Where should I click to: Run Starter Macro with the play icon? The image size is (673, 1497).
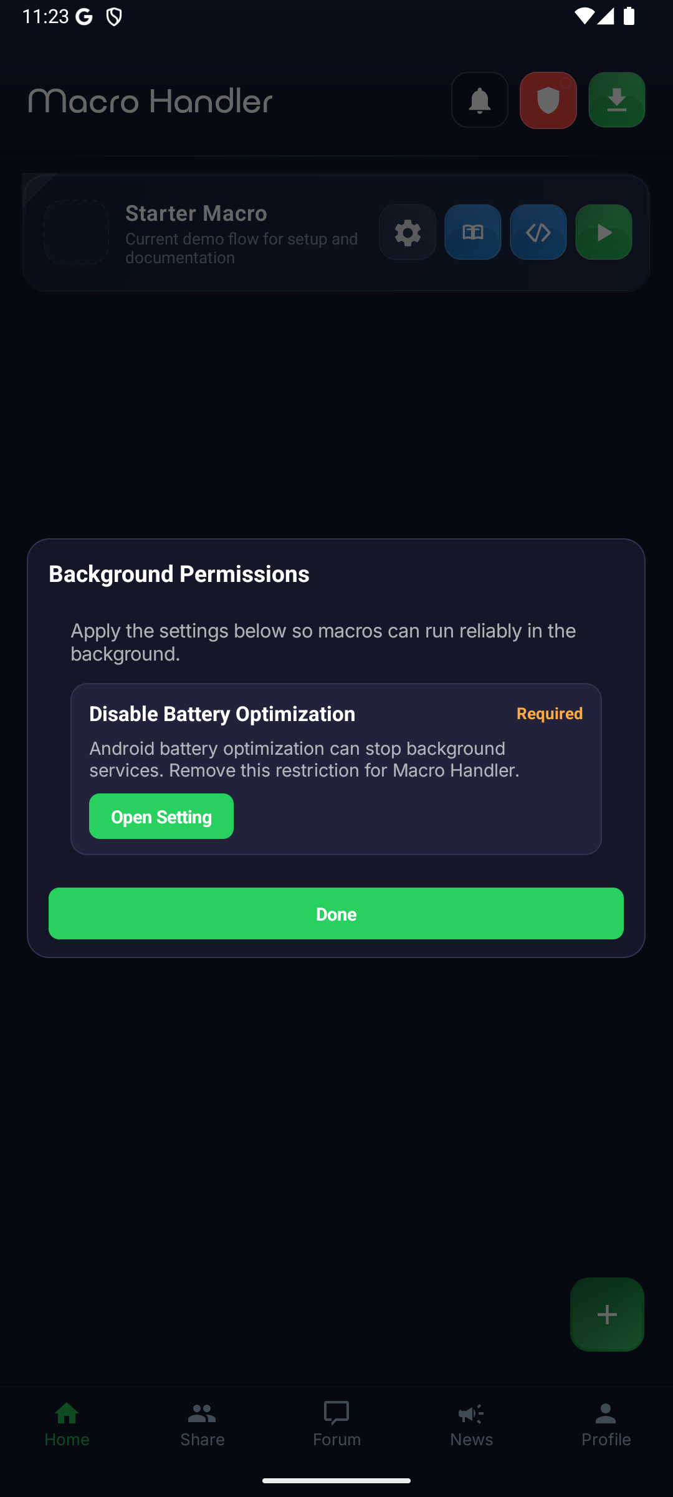603,232
